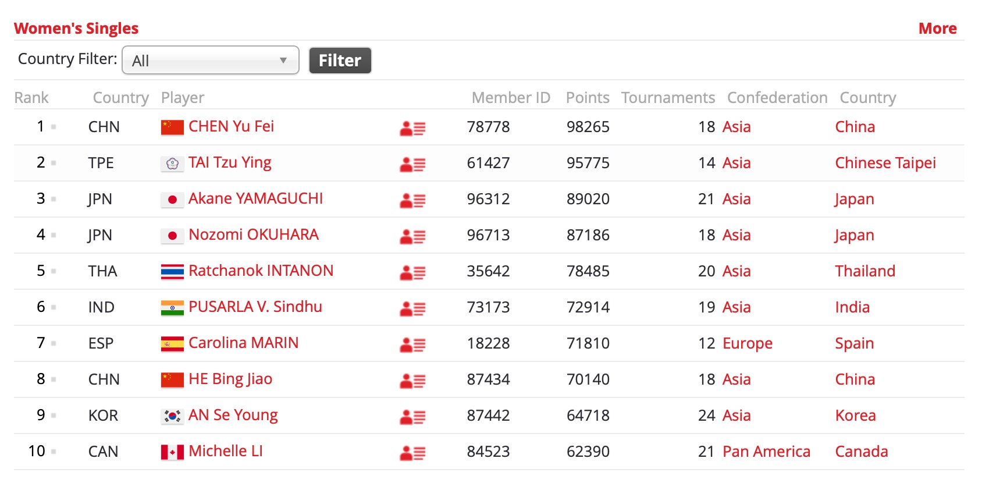Viewport: 982px width, 483px height.
Task: Click the Tournaments column header
Action: click(668, 98)
